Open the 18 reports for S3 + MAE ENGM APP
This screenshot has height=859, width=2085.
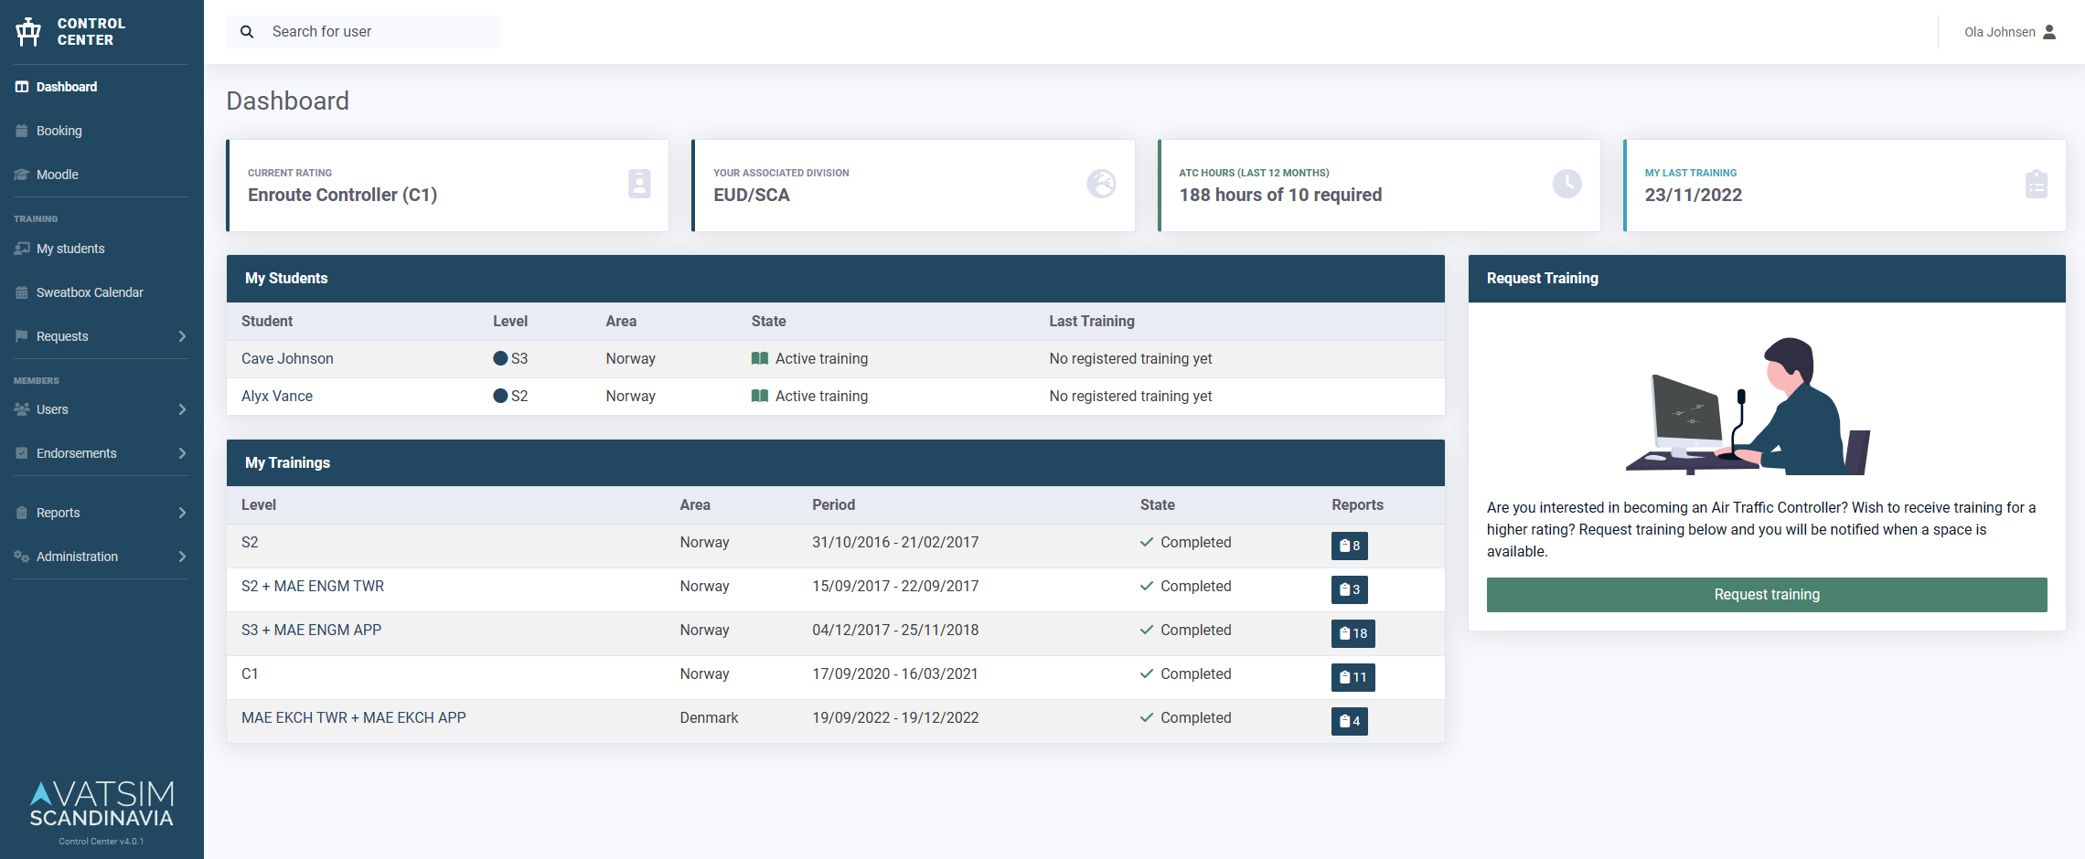point(1353,633)
